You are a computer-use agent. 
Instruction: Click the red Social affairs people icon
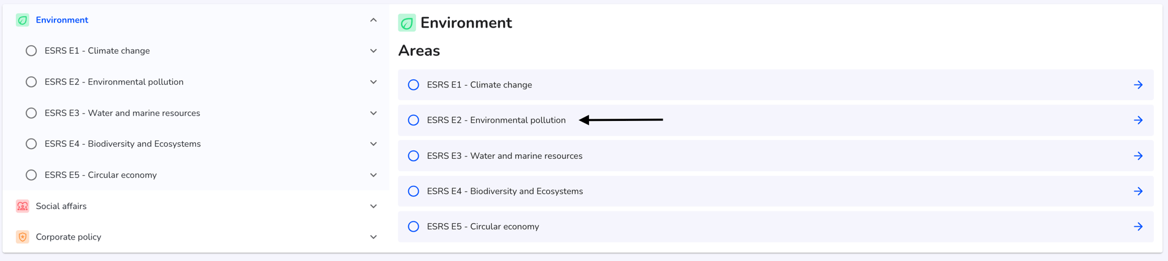click(23, 206)
